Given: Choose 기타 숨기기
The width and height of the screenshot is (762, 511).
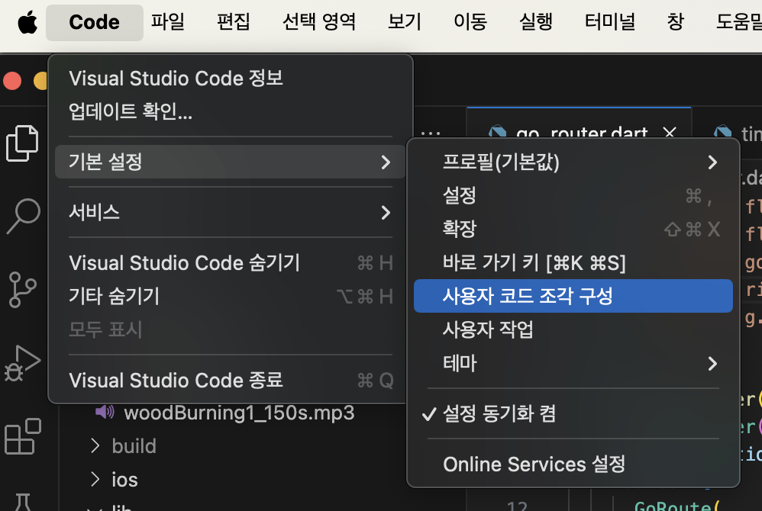Looking at the screenshot, I should pos(230,296).
